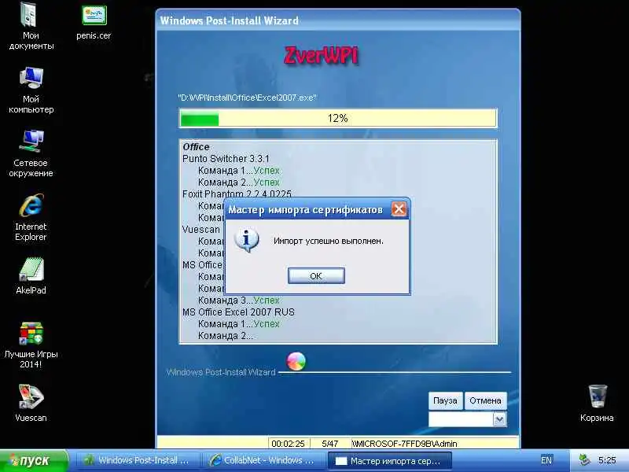The image size is (629, 472).
Task: Open the Сетевое окружение desktop icon
Action: coord(31,154)
